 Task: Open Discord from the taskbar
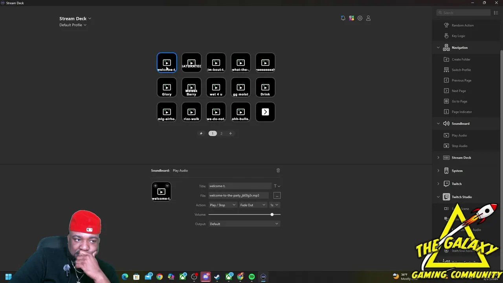click(206, 277)
